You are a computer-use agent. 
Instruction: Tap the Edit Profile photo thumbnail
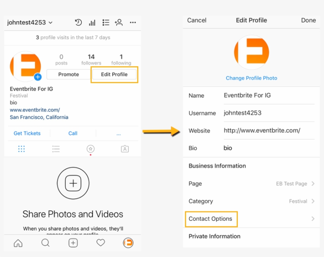tap(251, 52)
